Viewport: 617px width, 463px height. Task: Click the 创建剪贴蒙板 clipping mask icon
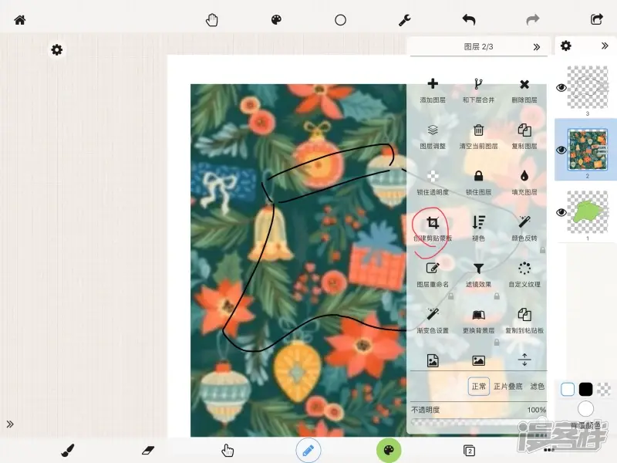[x=433, y=223]
